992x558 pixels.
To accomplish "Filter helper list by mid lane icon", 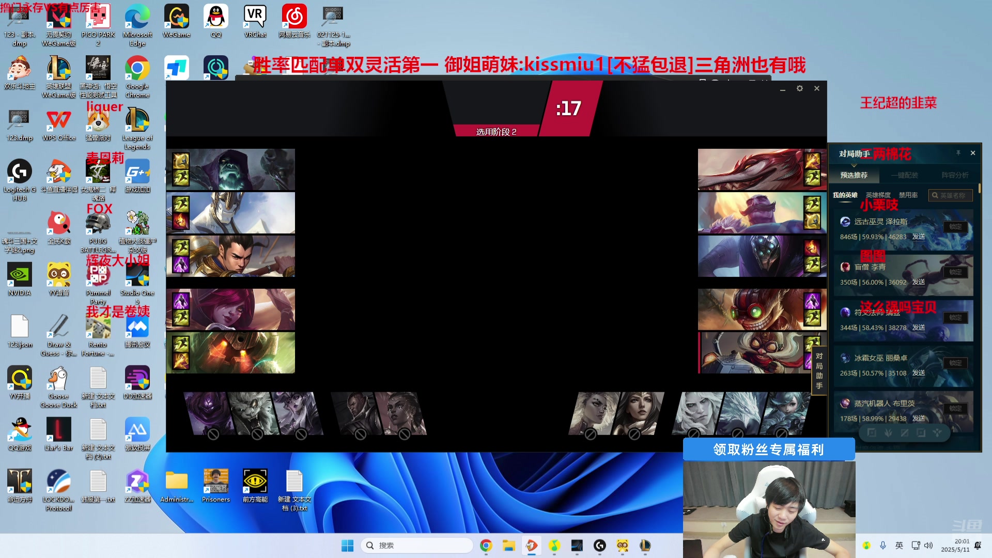I will tap(905, 432).
